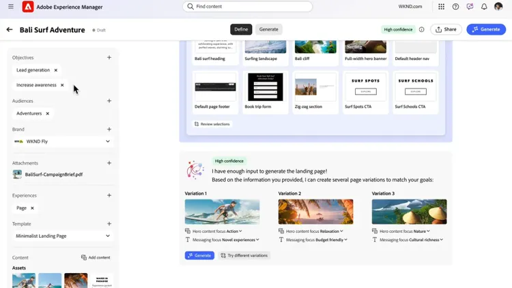Switch to the Generate tab

tap(269, 29)
